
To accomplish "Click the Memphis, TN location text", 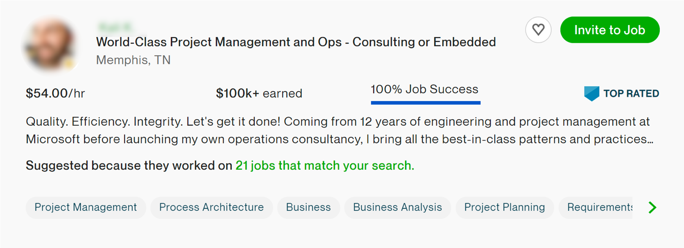I will click(133, 60).
